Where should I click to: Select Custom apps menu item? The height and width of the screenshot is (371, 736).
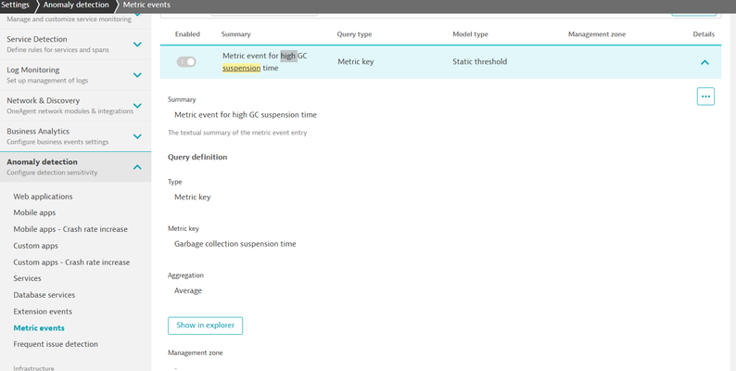pyautogui.click(x=35, y=246)
